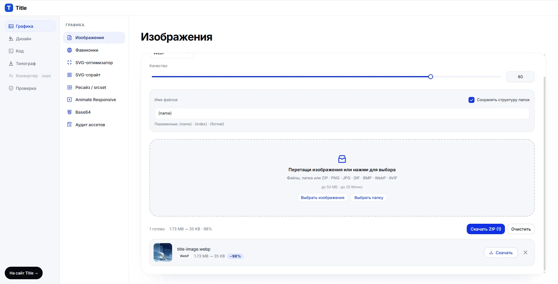This screenshot has width=558, height=284.
Task: Click the WebP format tag on the file row
Action: [184, 256]
